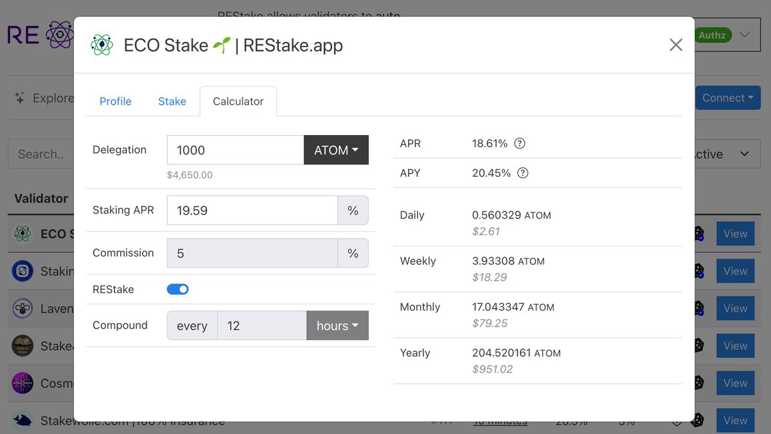Click the $79.25 monthly dollar amount
This screenshot has height=434, width=771.
point(490,323)
